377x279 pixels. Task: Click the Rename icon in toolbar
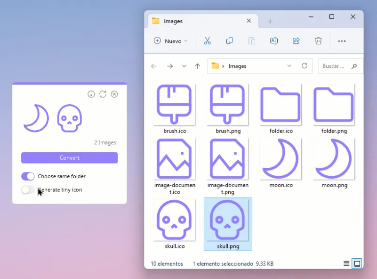click(274, 41)
